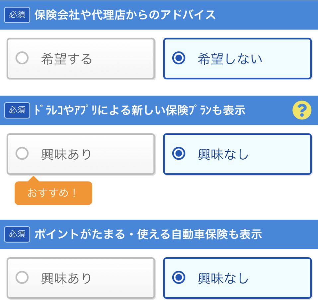This screenshot has height=300, width=318.
Task: Click the 興味なし label text in ドラレコ section
Action: click(223, 154)
